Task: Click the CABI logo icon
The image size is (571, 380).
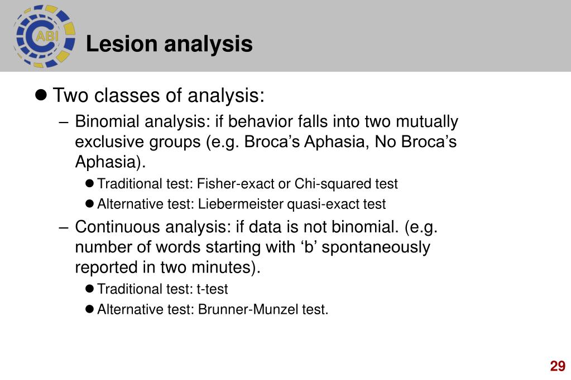Action: coord(45,36)
